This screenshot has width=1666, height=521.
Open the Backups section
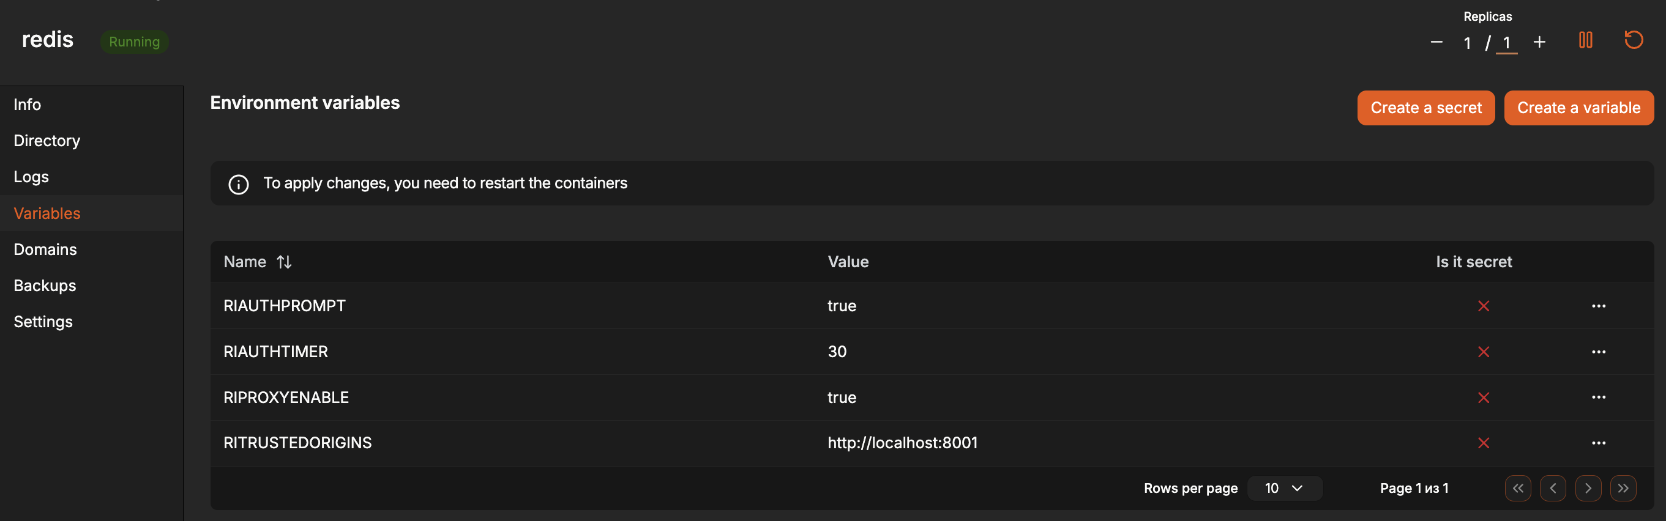(x=91, y=286)
